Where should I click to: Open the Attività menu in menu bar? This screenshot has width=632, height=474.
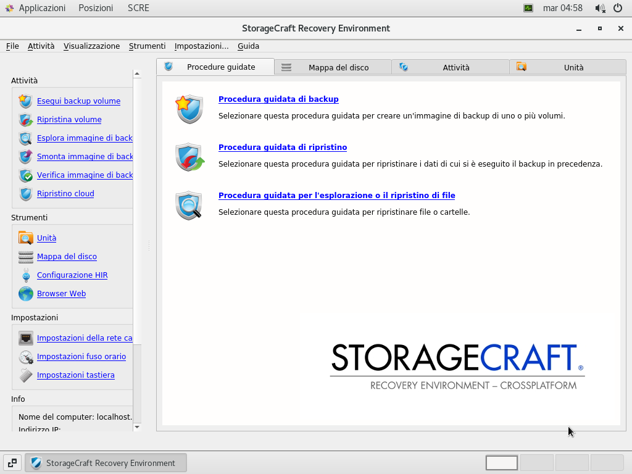[41, 46]
